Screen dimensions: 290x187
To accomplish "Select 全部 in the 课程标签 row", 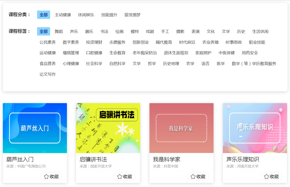I will pos(44,31).
